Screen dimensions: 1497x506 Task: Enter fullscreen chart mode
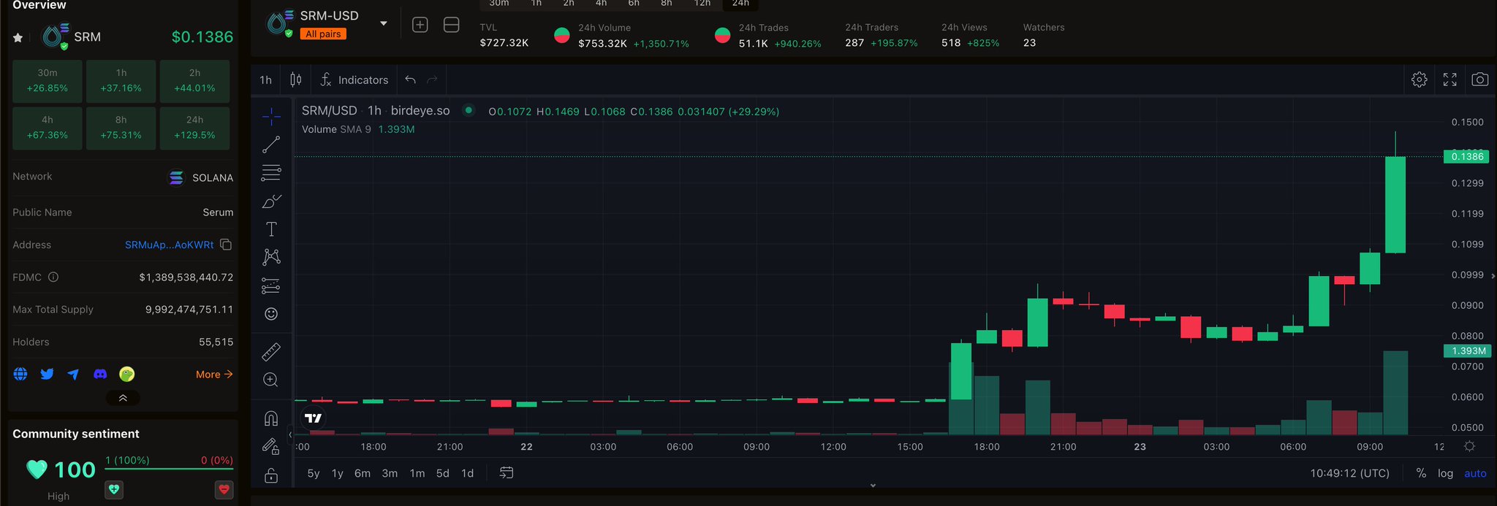tap(1450, 80)
